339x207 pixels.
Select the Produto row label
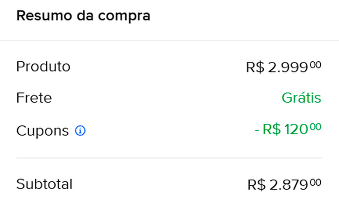point(43,67)
